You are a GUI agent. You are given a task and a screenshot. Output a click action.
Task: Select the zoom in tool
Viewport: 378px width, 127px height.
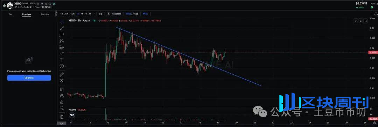point(62,81)
